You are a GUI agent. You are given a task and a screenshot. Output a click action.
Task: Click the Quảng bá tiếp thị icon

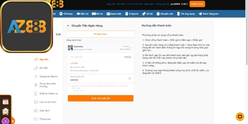tap(36, 76)
